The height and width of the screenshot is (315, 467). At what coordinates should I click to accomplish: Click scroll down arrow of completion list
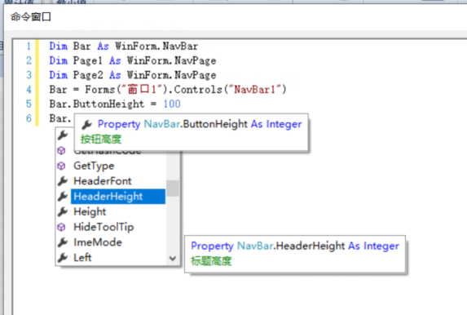click(173, 259)
